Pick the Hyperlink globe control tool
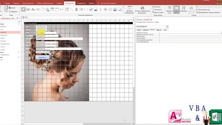This screenshot has width=222, height=125. (x=48, y=9)
